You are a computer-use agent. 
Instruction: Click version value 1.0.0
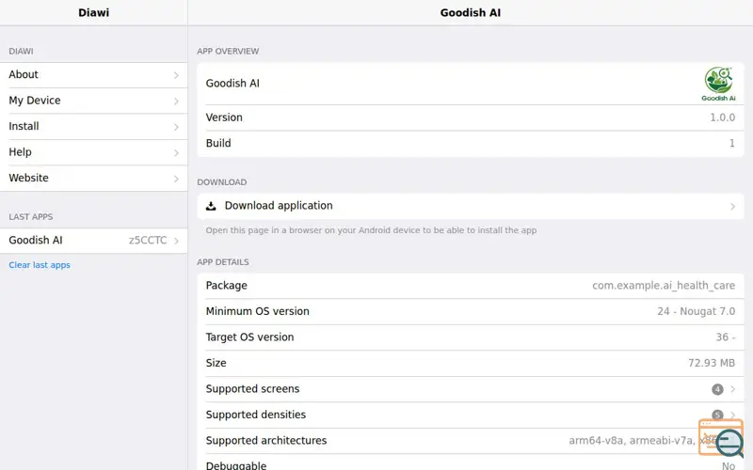pos(722,117)
